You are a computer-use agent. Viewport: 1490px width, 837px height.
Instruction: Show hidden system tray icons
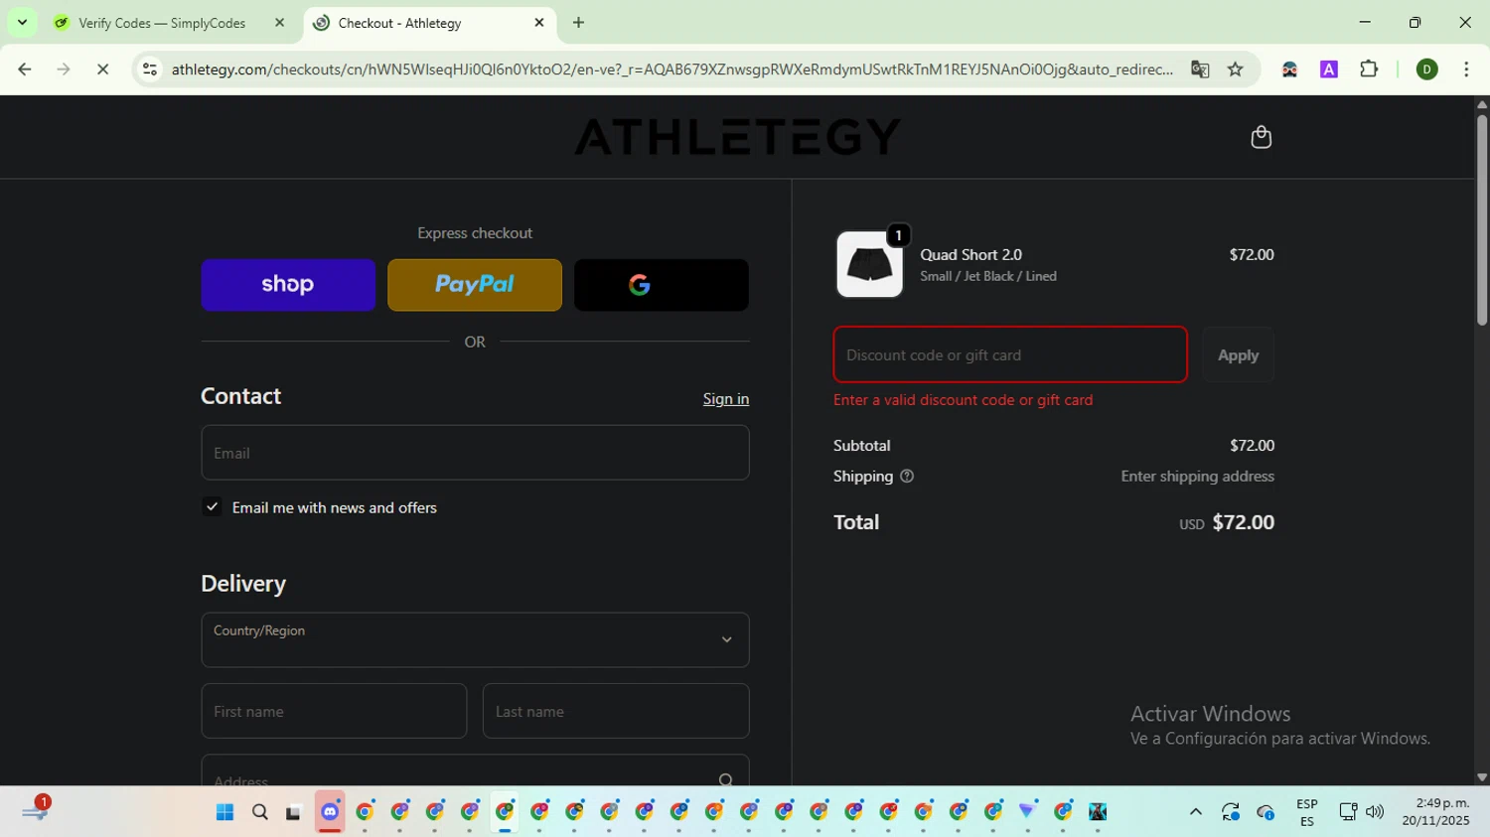click(x=1196, y=812)
